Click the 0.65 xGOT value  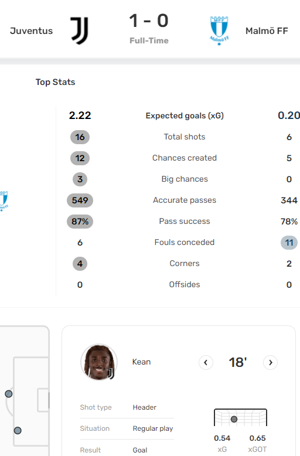pyautogui.click(x=258, y=438)
